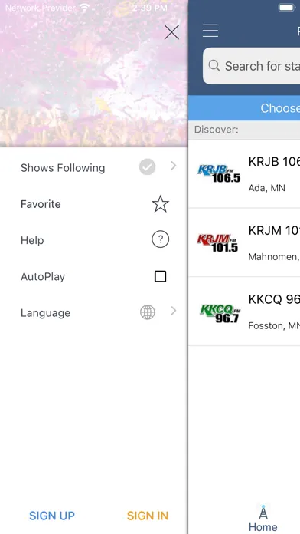Tap the SIGN IN link

point(148,516)
